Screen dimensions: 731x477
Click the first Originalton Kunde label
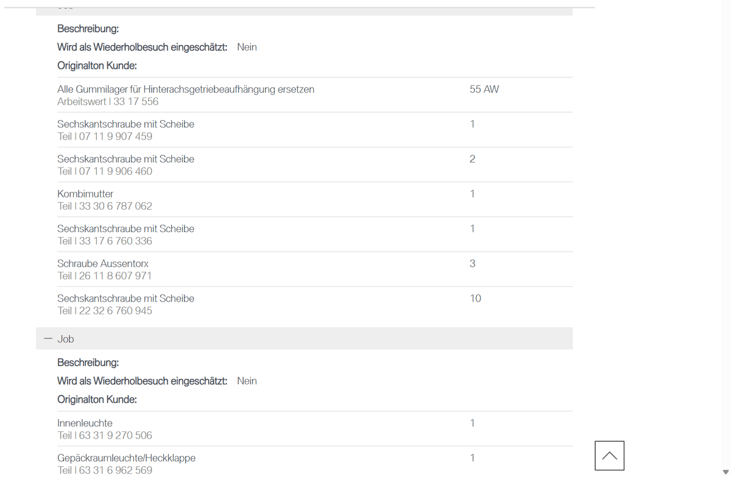pos(97,66)
